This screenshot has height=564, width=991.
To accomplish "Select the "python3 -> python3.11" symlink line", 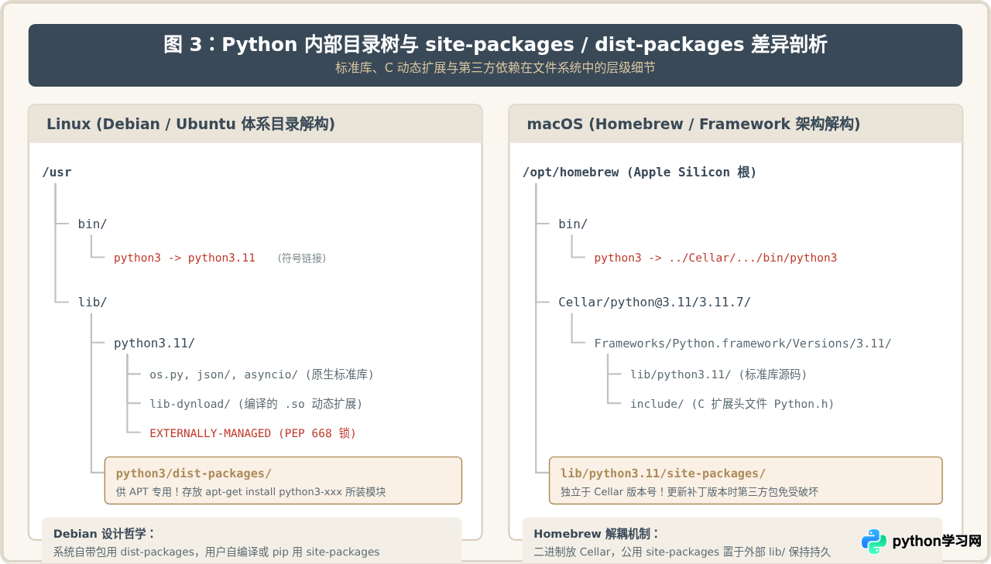I will coord(184,258).
